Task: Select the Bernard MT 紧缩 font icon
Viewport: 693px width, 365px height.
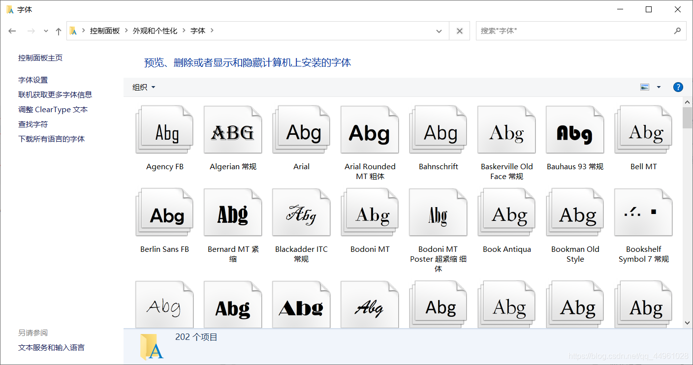Action: pos(233,212)
